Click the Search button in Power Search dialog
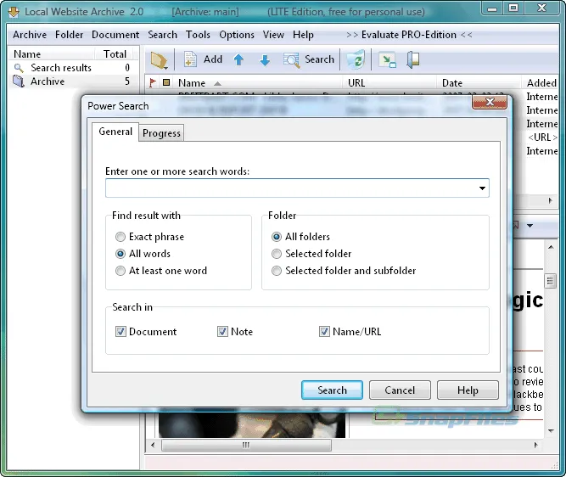566x477 pixels. pos(332,390)
